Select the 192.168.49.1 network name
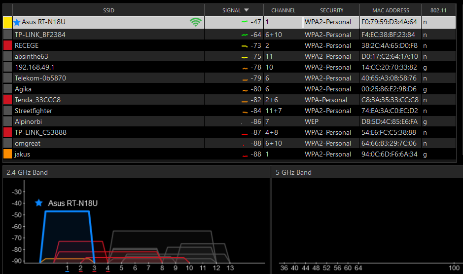 [x=35, y=68]
